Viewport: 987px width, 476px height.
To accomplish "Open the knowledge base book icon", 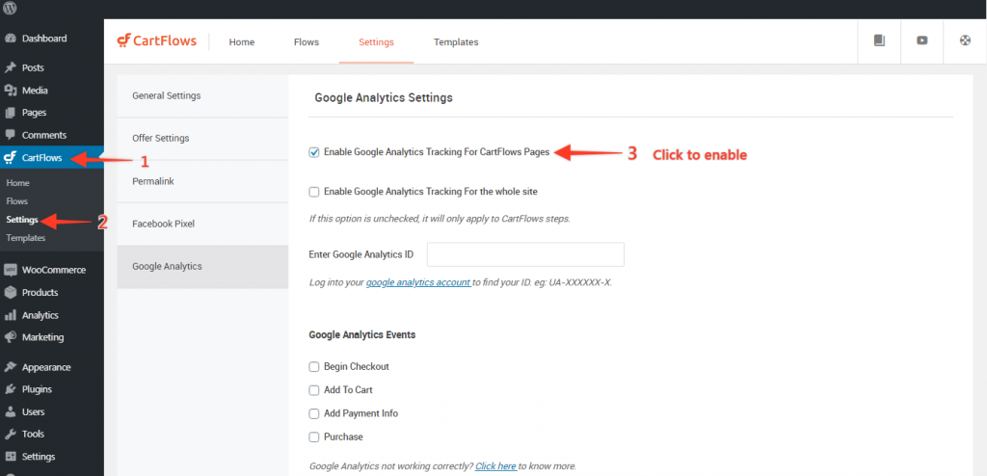I will pyautogui.click(x=878, y=40).
